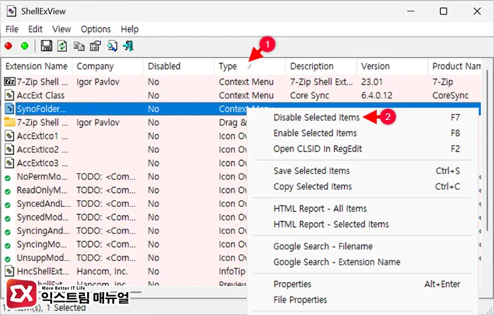Open the View menu

click(61, 29)
